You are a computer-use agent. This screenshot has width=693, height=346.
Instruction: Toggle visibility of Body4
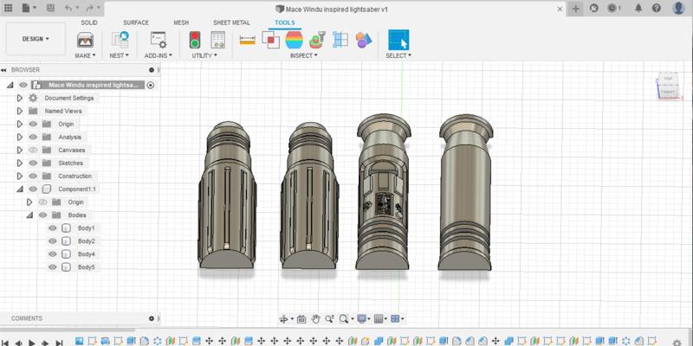pos(53,254)
